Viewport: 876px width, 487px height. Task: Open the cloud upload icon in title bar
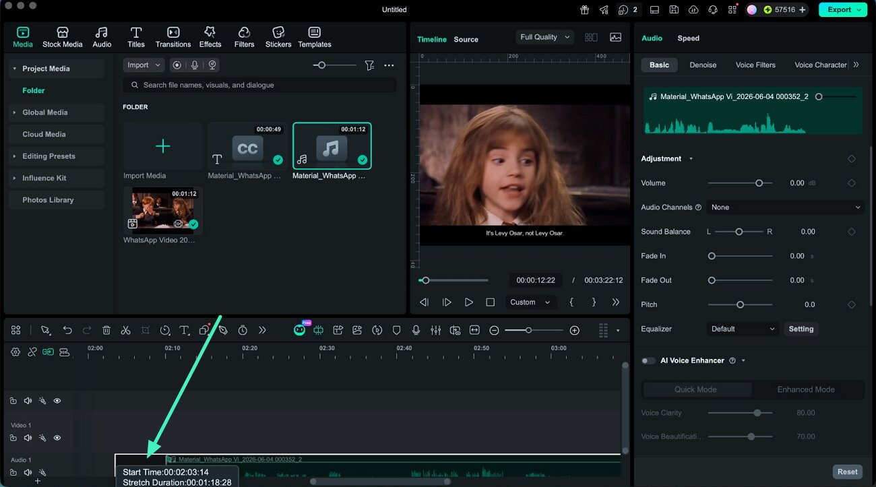point(693,9)
